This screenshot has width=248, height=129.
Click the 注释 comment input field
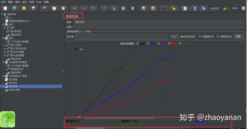(159, 27)
